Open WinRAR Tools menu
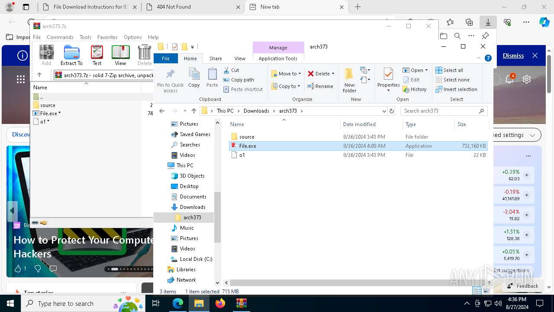The width and height of the screenshot is (554, 312). [85, 37]
